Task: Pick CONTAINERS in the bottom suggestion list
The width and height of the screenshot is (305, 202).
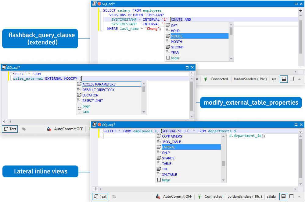Action: (x=188, y=136)
